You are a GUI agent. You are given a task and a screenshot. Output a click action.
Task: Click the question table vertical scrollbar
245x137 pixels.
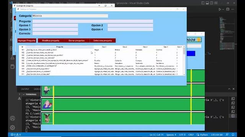[184, 61]
